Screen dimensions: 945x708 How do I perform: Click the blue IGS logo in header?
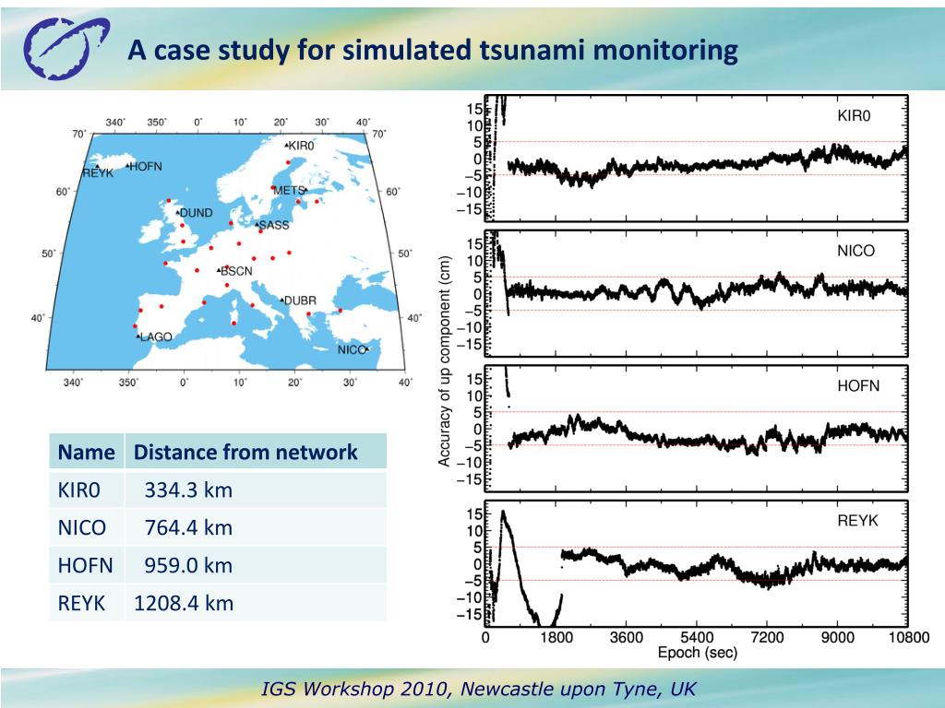[66, 48]
